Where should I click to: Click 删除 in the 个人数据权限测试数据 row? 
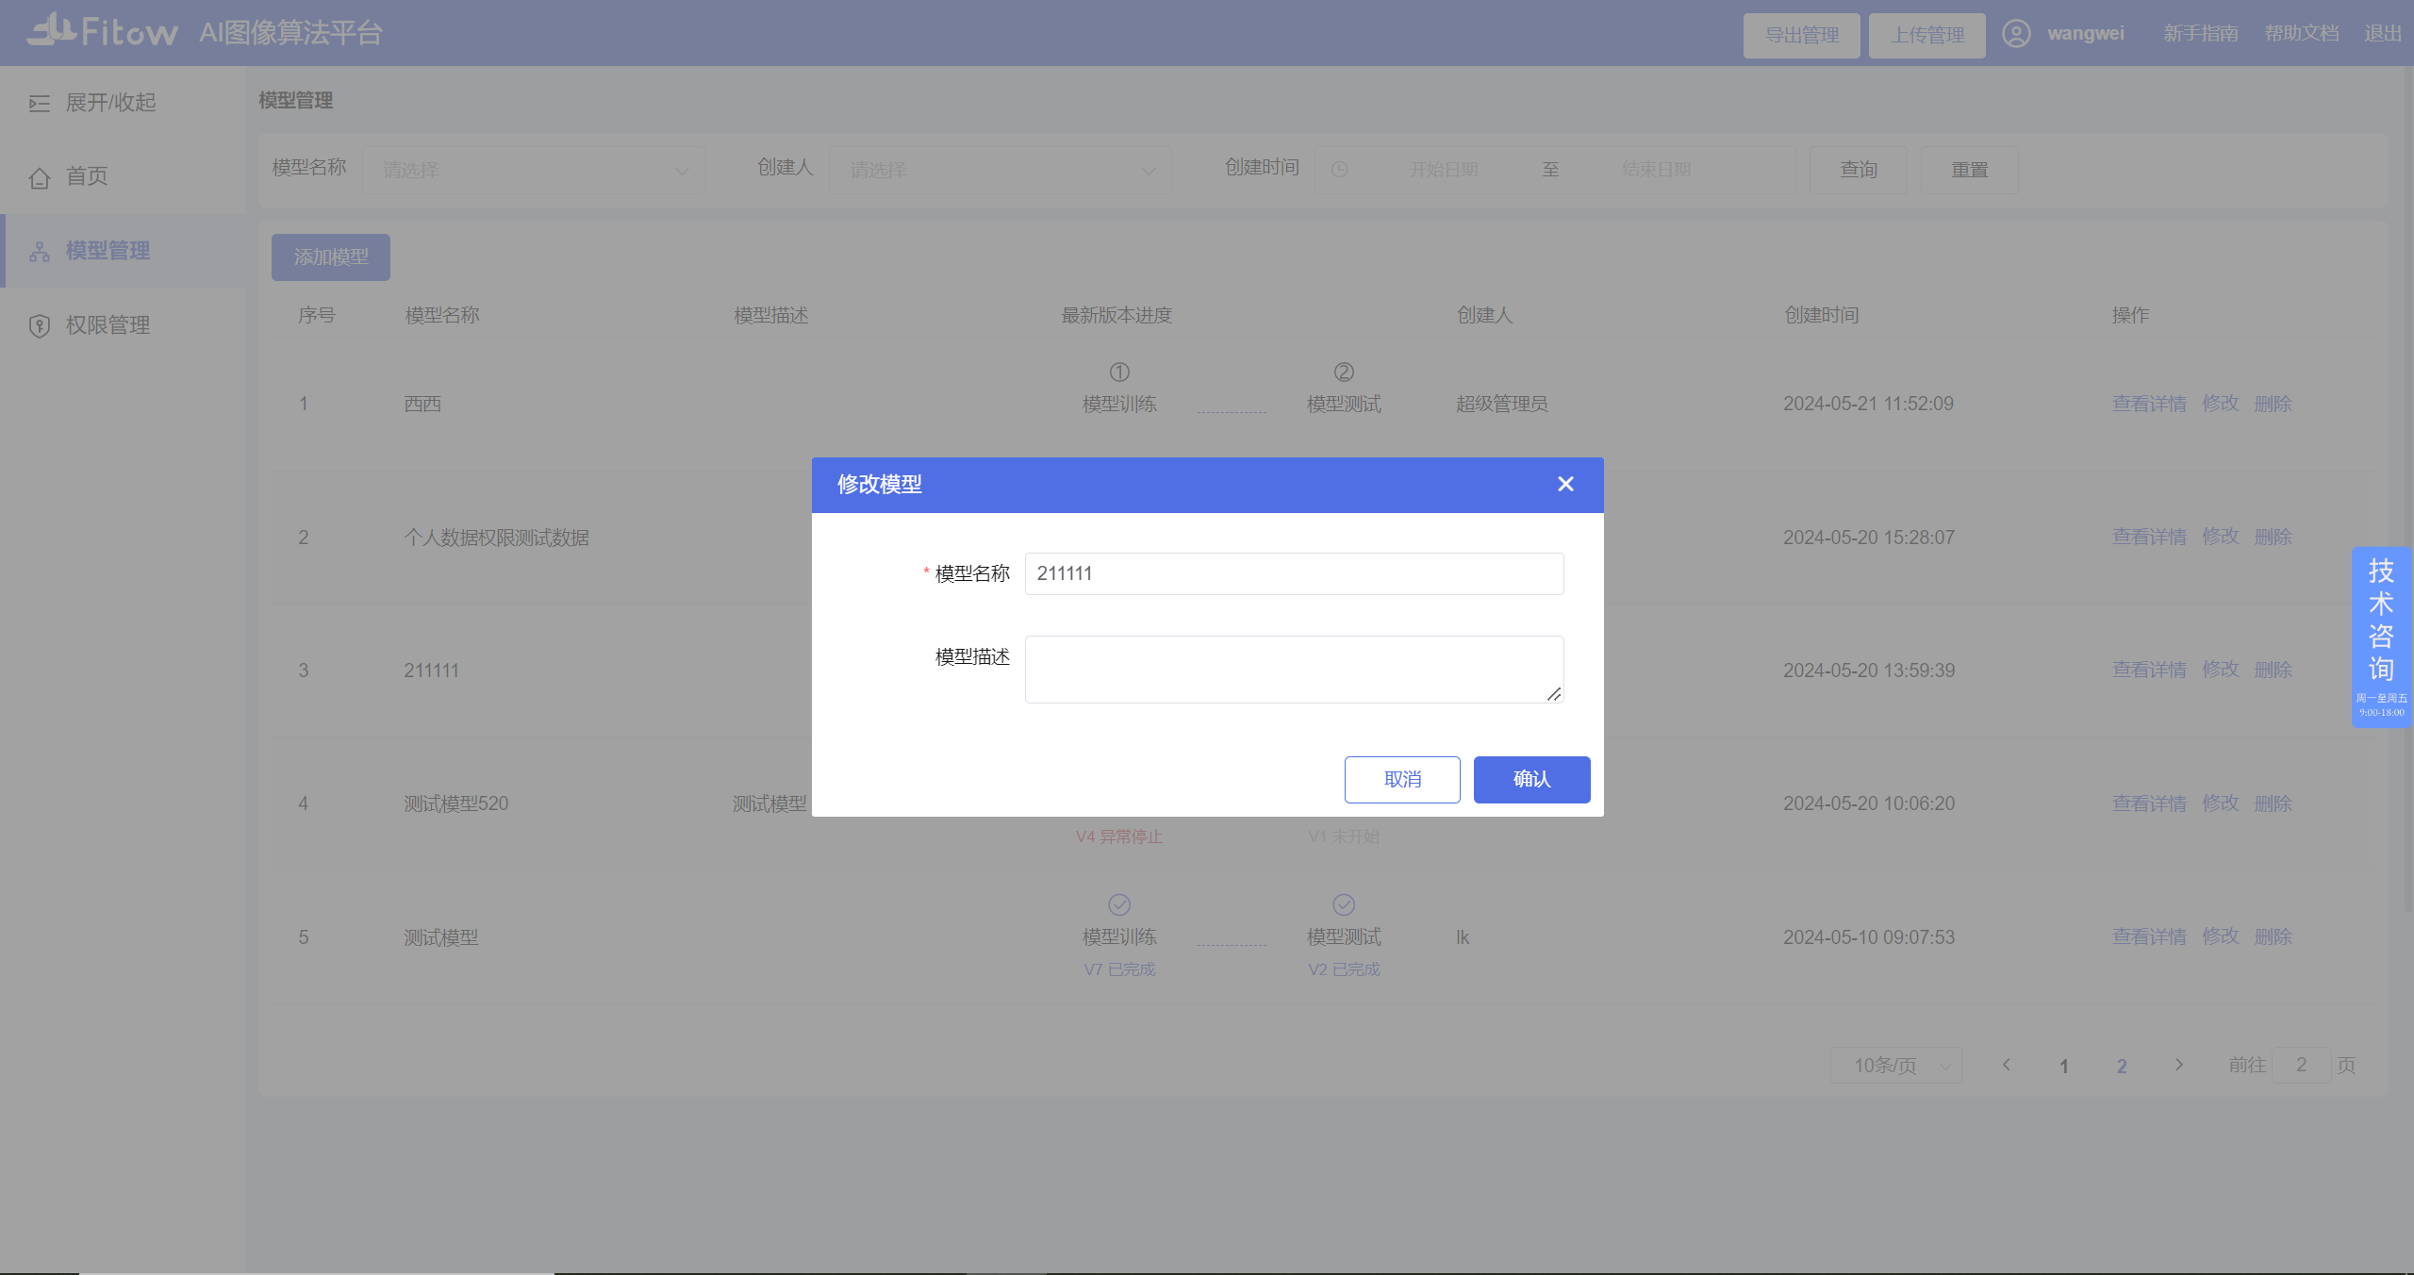2273,537
